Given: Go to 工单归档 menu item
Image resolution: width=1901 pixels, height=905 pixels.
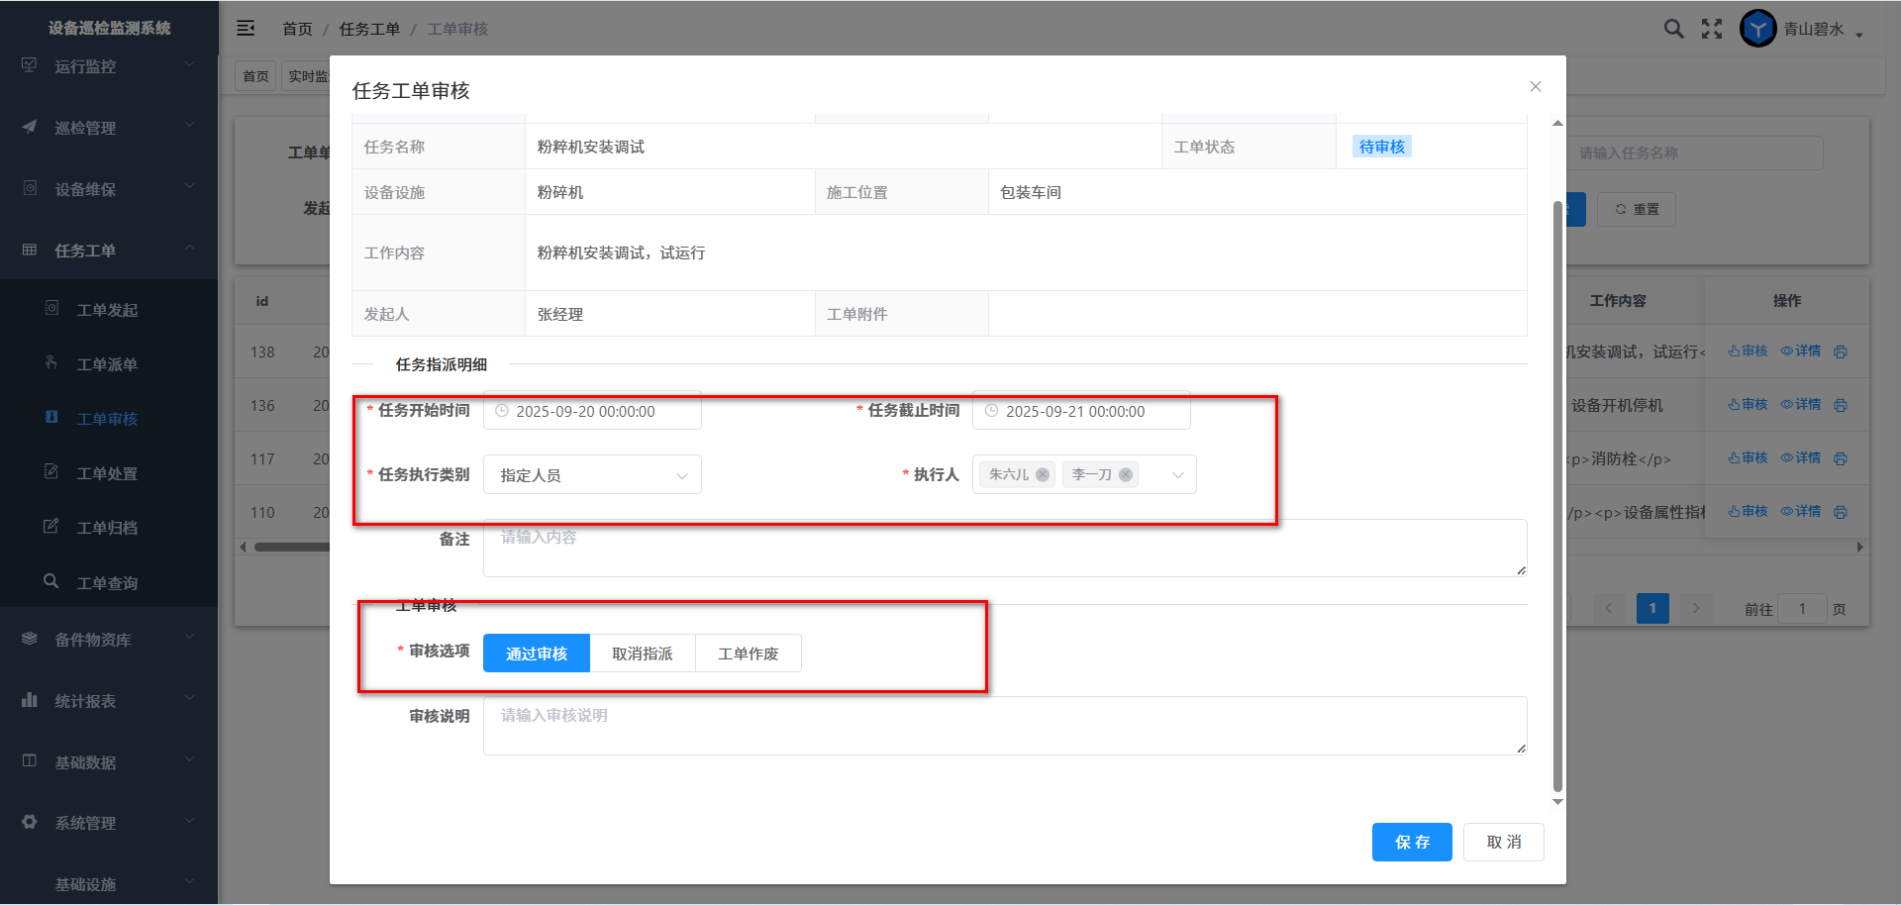Looking at the screenshot, I should tap(107, 528).
